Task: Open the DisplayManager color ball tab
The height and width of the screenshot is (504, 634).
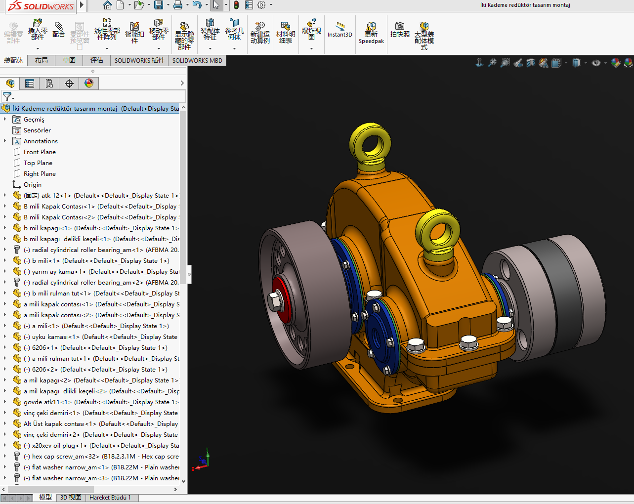Action: 89,84
